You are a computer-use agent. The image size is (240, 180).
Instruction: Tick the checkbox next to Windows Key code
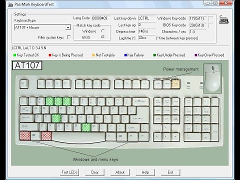pos(210,18)
